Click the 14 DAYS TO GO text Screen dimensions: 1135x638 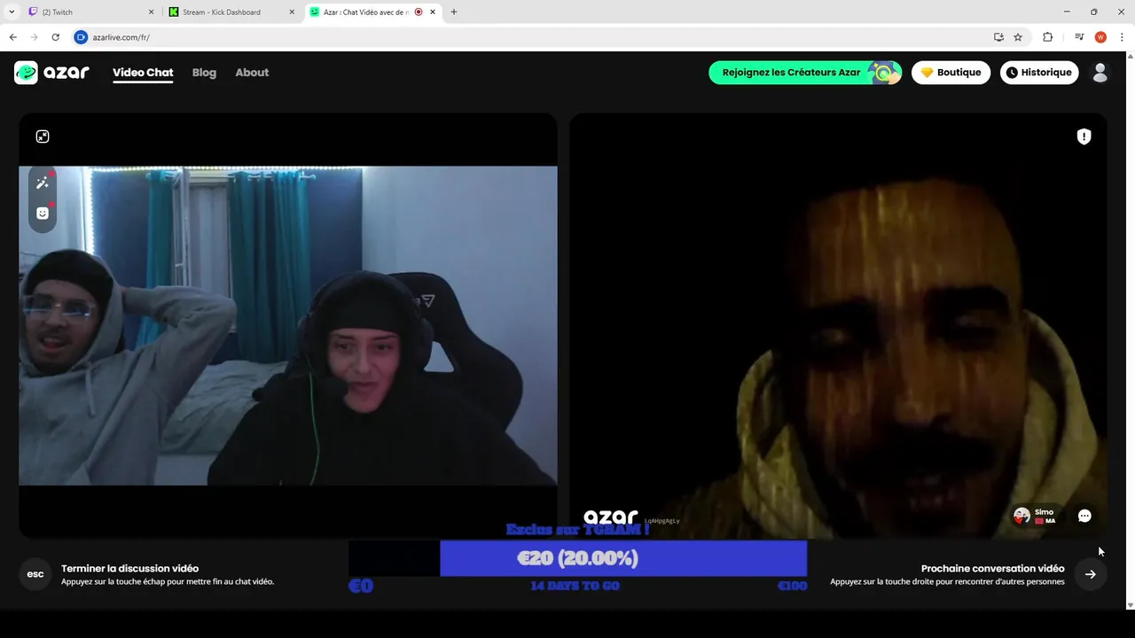pyautogui.click(x=575, y=586)
